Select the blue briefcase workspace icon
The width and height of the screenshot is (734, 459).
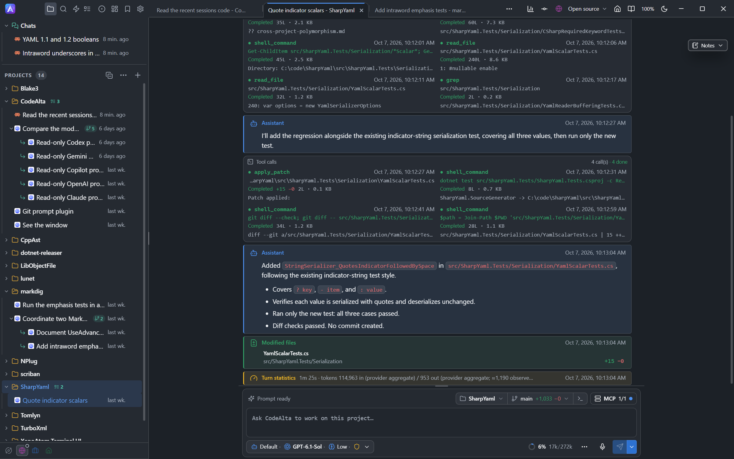35,450
